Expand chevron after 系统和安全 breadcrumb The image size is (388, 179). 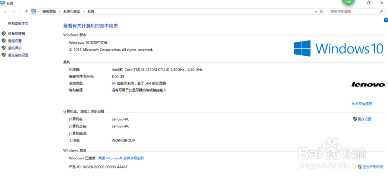(x=84, y=11)
